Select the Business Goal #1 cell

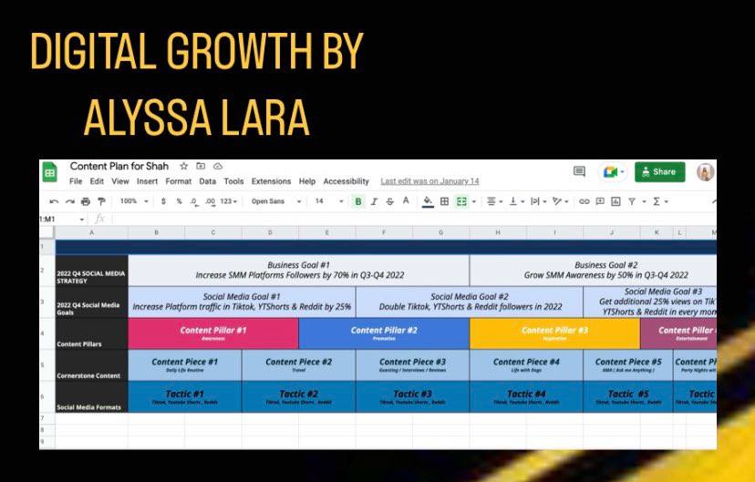(x=298, y=271)
